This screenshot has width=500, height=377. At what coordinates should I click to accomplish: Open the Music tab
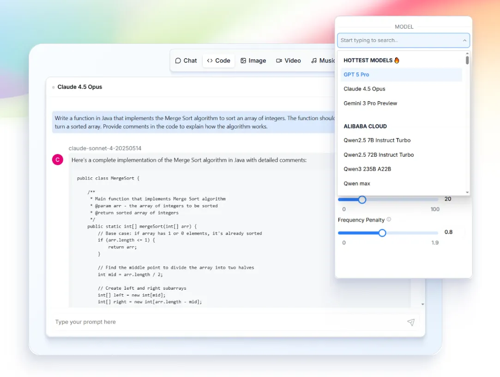coord(323,61)
